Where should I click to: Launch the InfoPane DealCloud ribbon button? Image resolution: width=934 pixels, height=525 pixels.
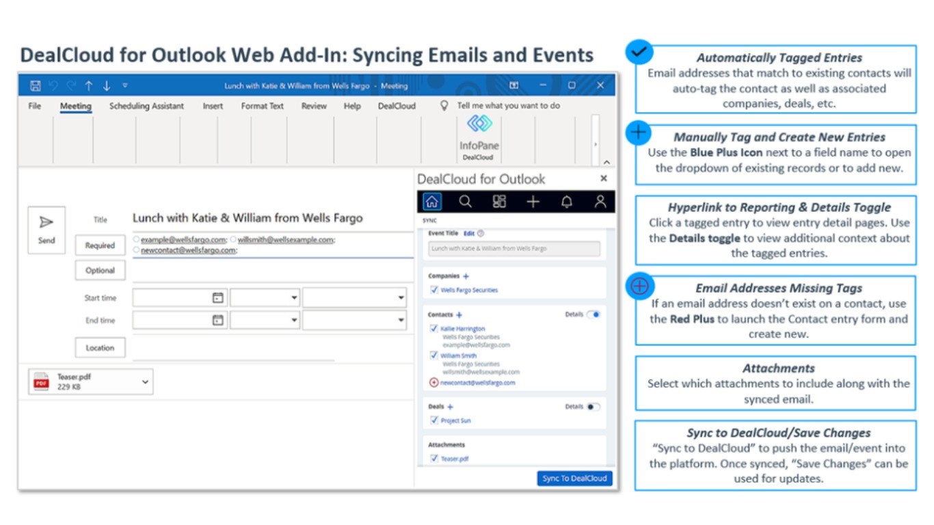(479, 138)
